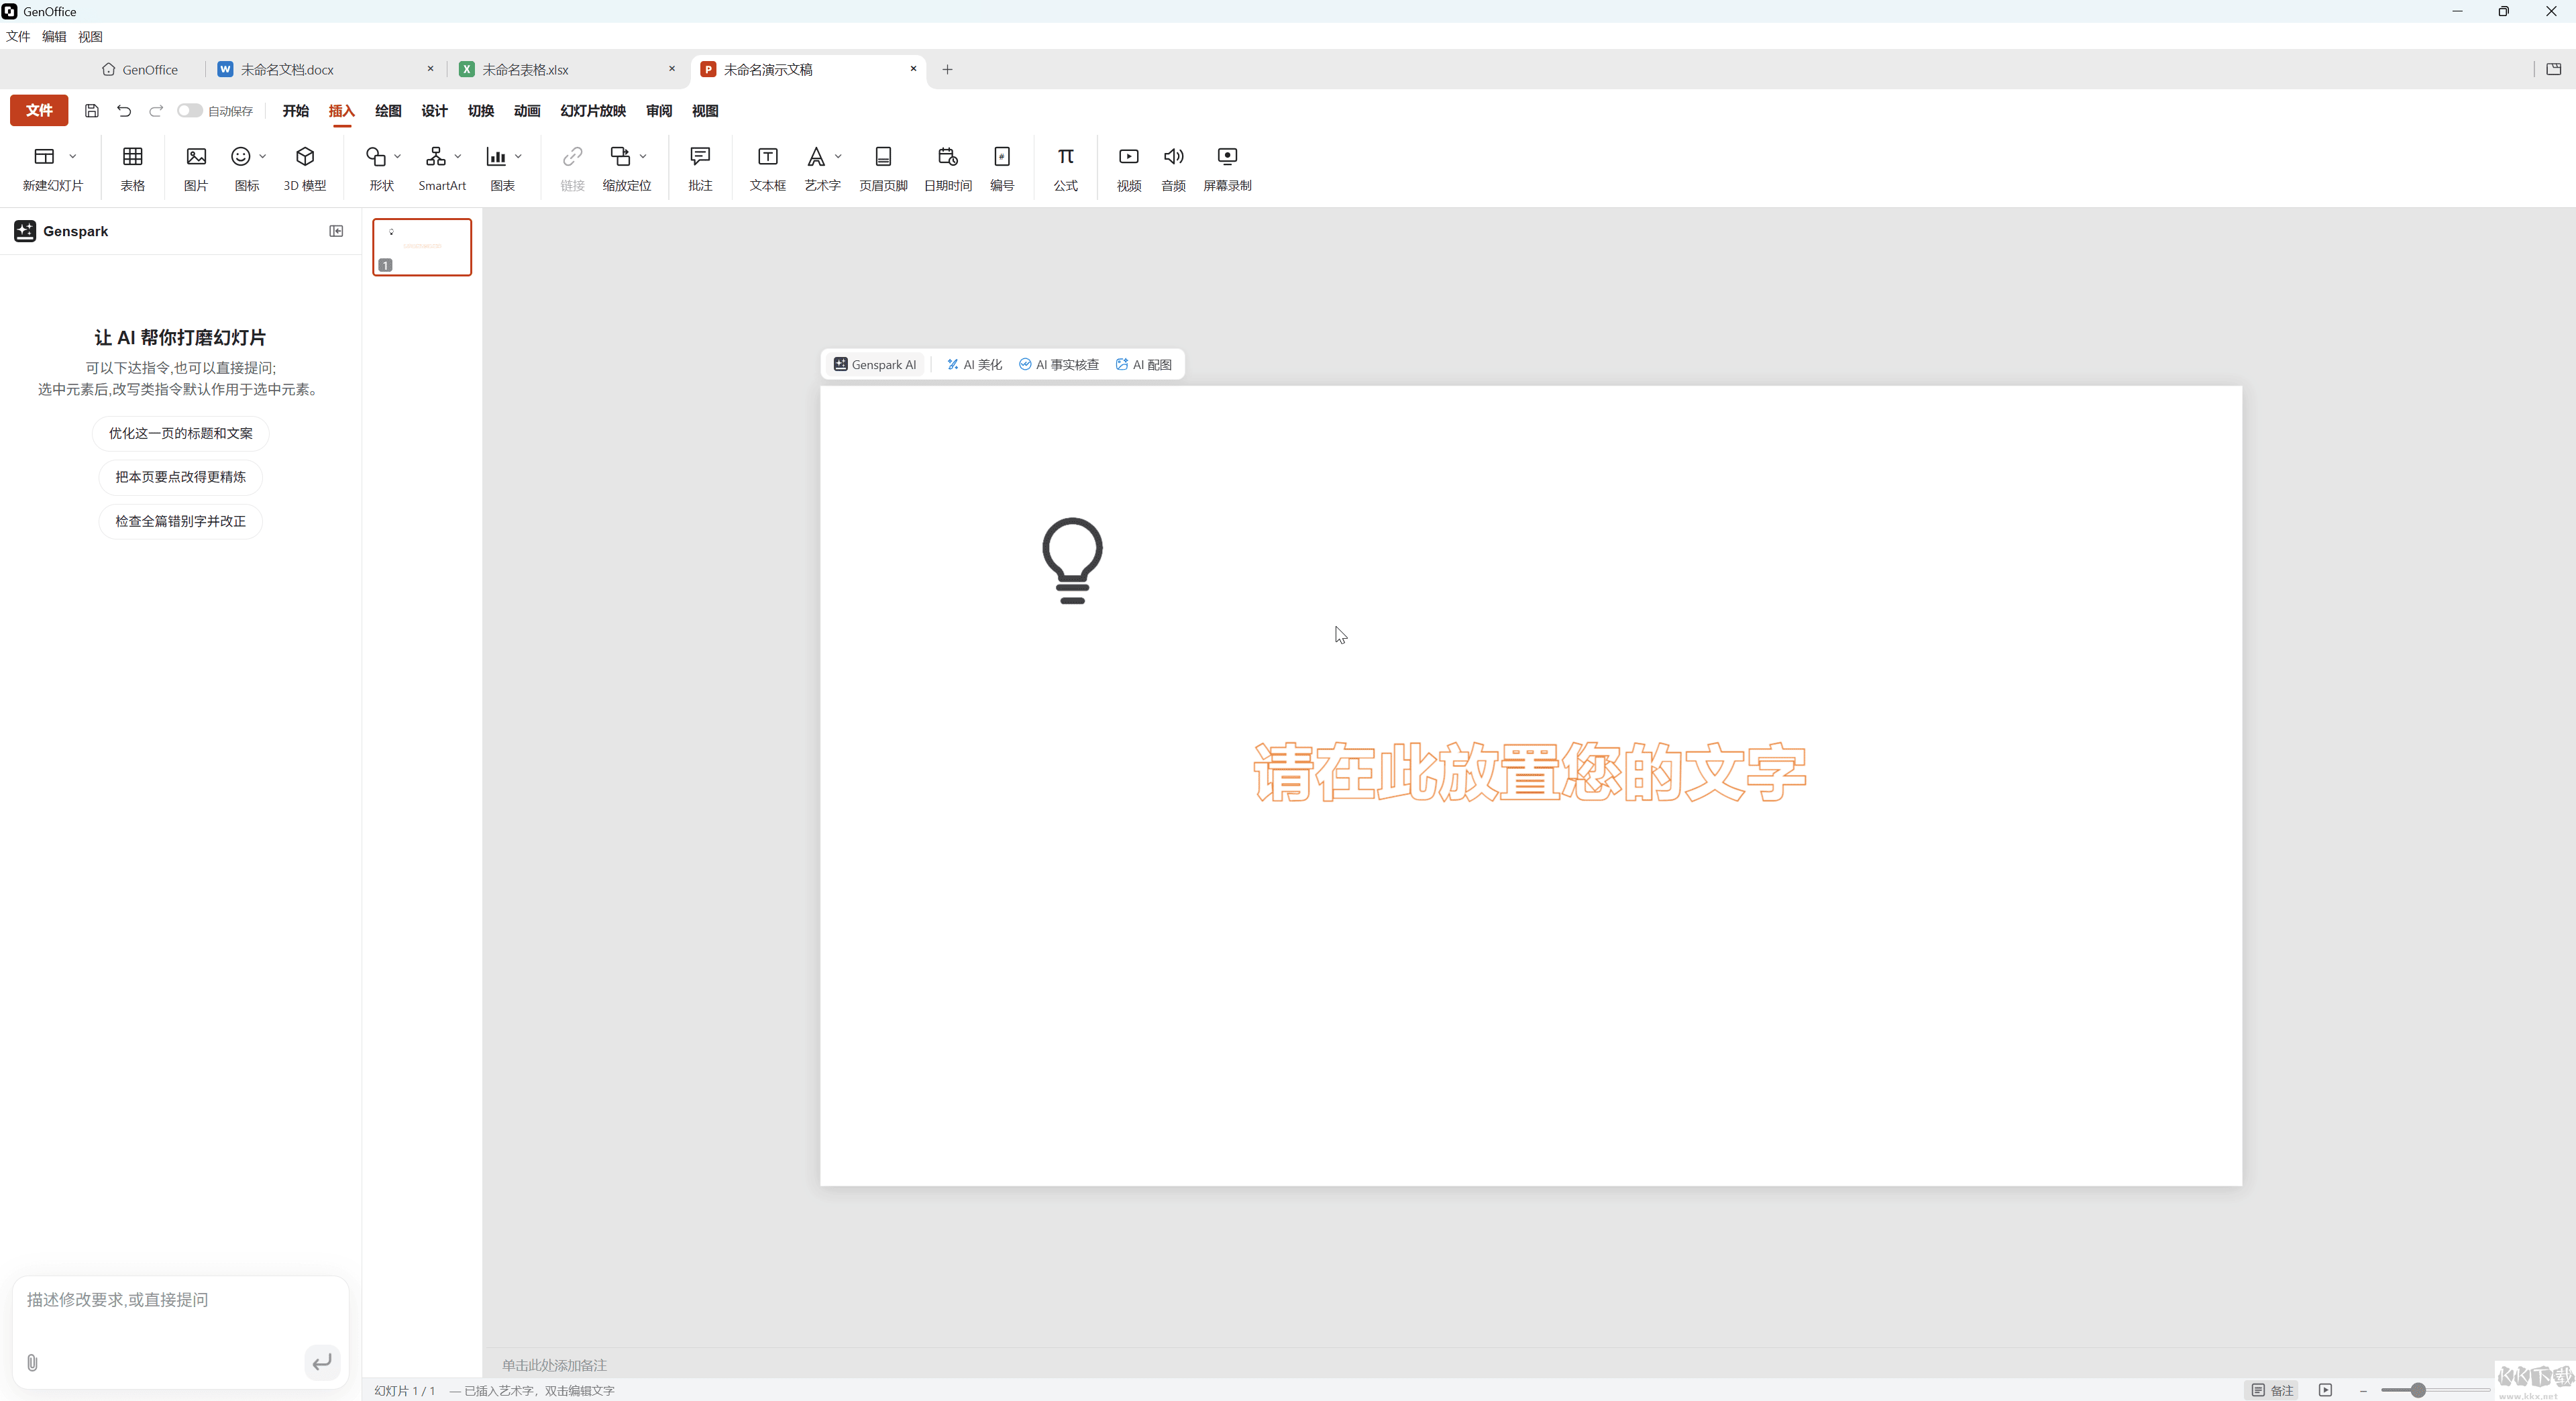Undo the last action
Screen dimensions: 2576x1401
[x=124, y=111]
